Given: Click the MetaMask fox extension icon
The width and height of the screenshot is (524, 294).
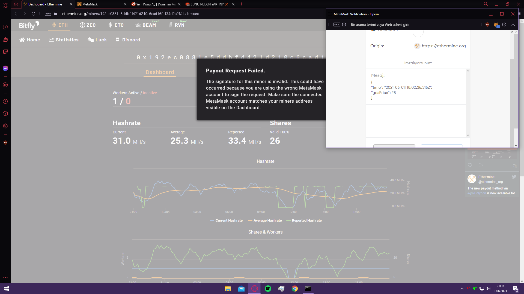Looking at the screenshot, I should click(496, 25).
